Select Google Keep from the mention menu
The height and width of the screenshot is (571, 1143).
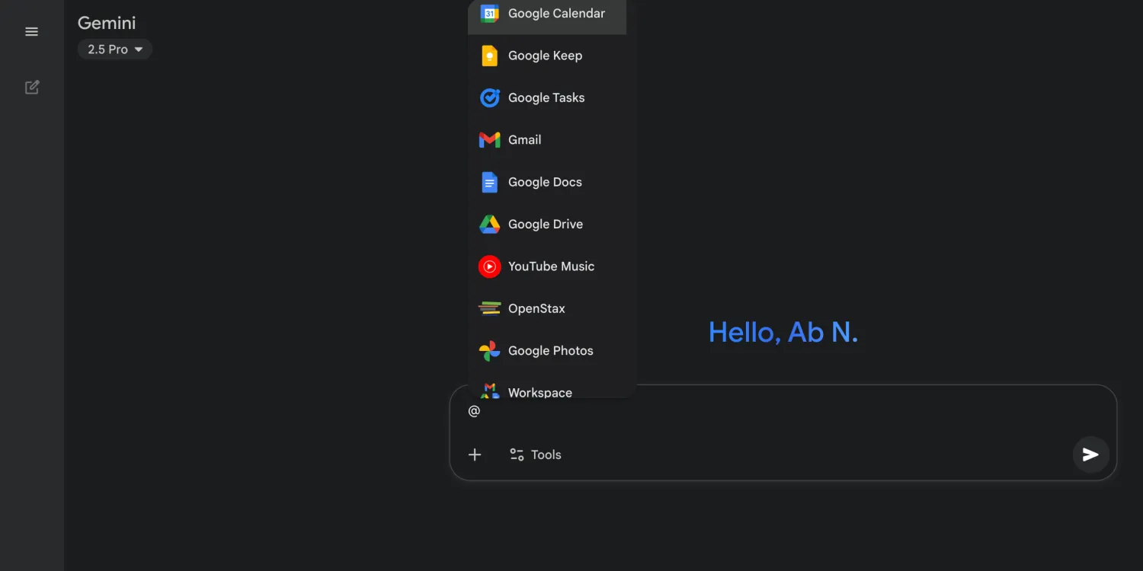pos(545,55)
